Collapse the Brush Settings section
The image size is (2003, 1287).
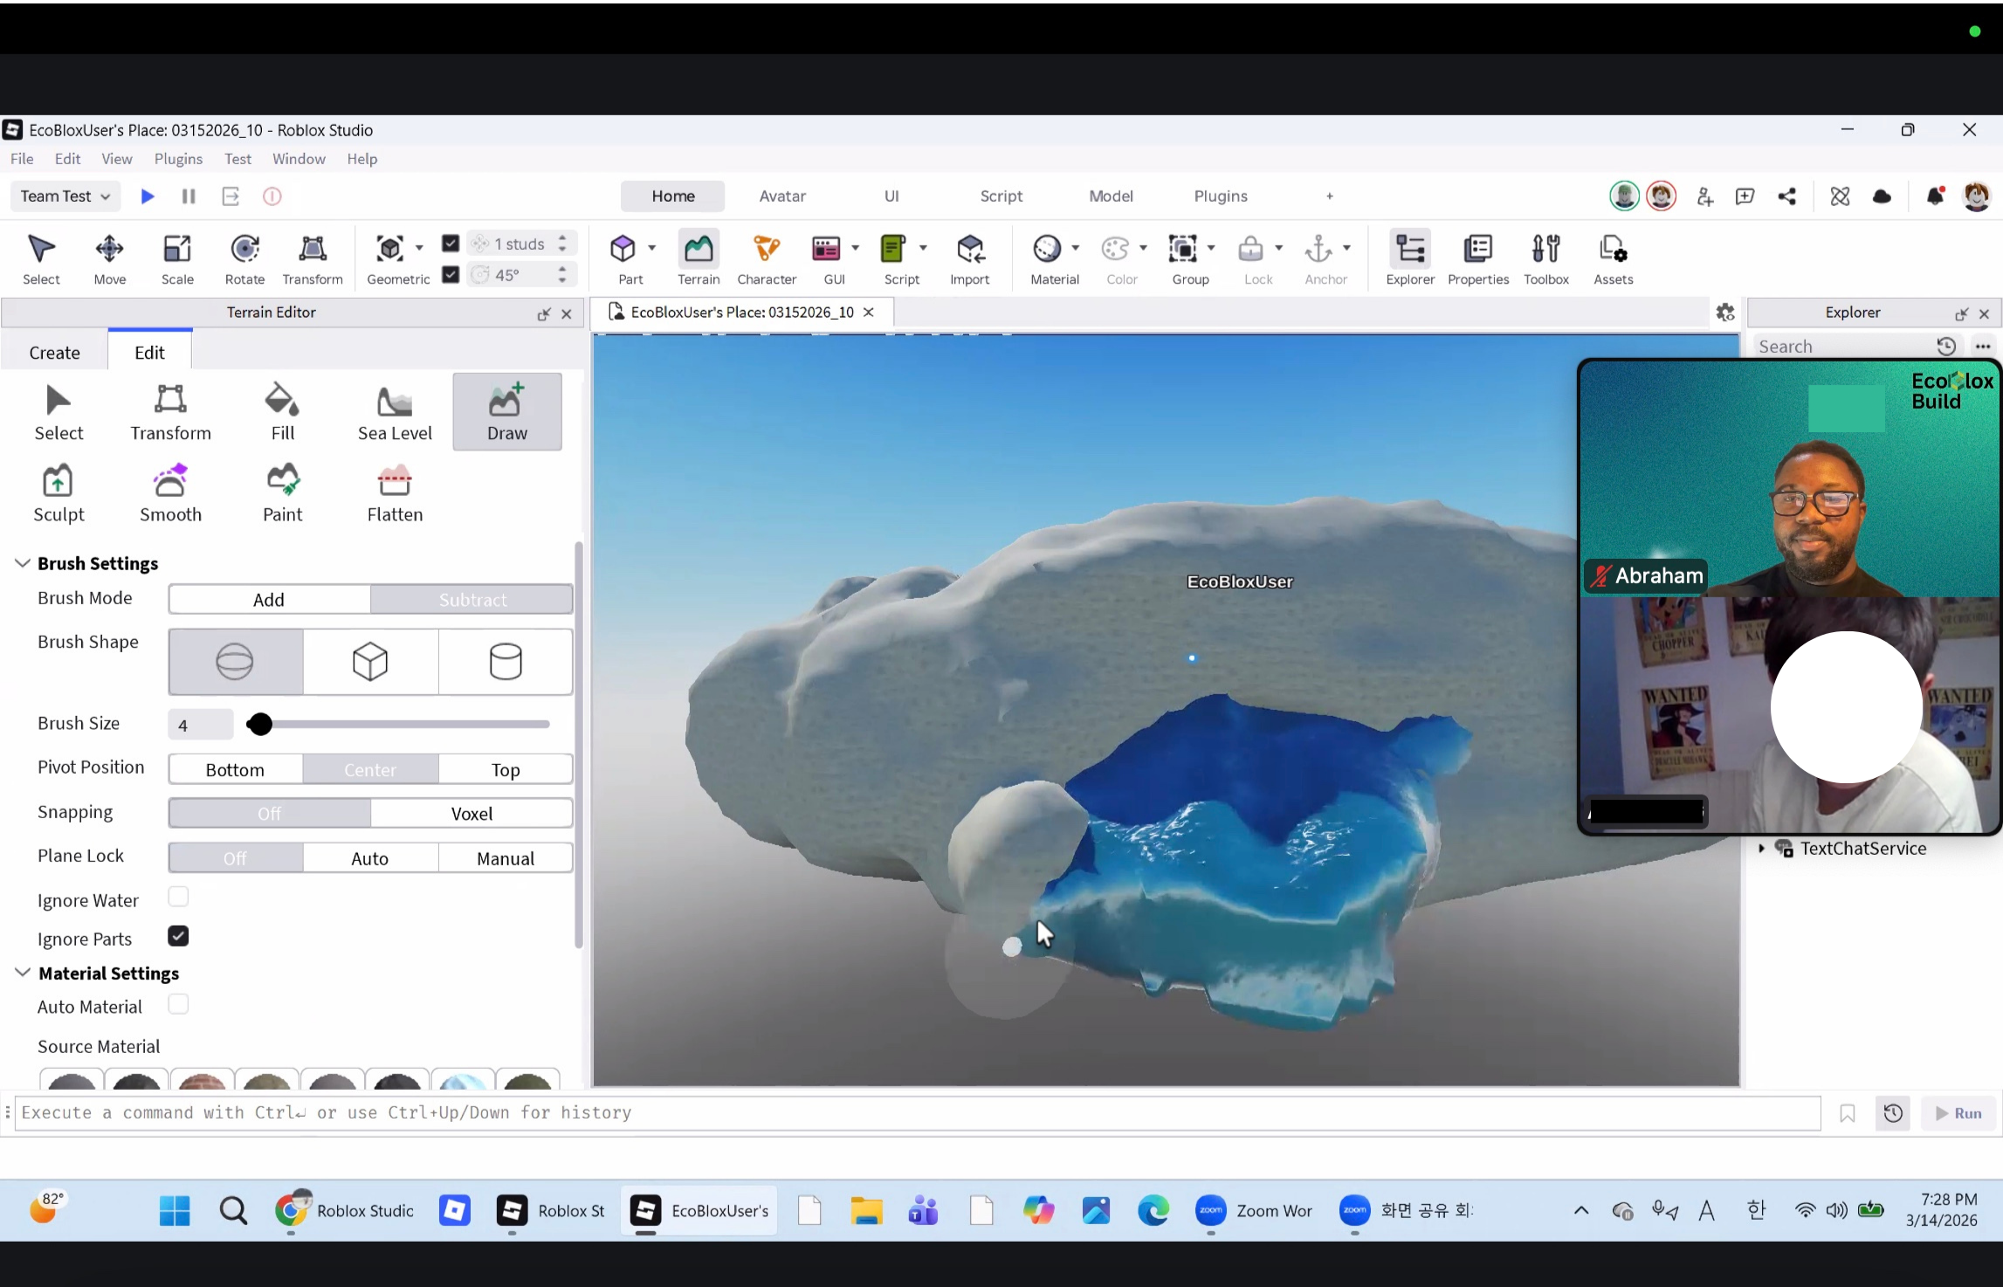click(23, 563)
